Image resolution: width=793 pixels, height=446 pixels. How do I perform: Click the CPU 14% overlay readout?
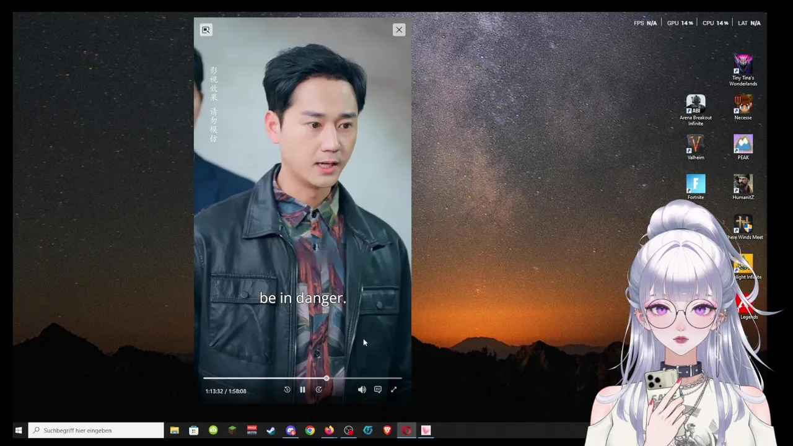coord(716,23)
